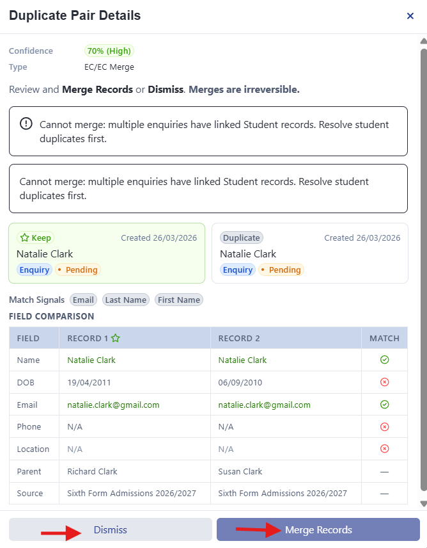Close the Duplicate Pair Details dialog
Image resolution: width=427 pixels, height=548 pixels.
(410, 16)
